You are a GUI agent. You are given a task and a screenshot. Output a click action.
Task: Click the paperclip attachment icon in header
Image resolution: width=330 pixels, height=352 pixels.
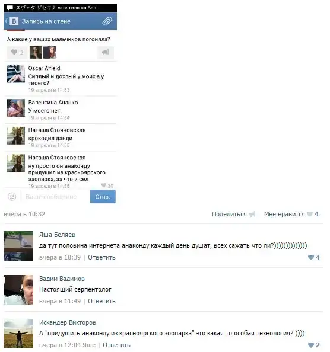tap(107, 21)
